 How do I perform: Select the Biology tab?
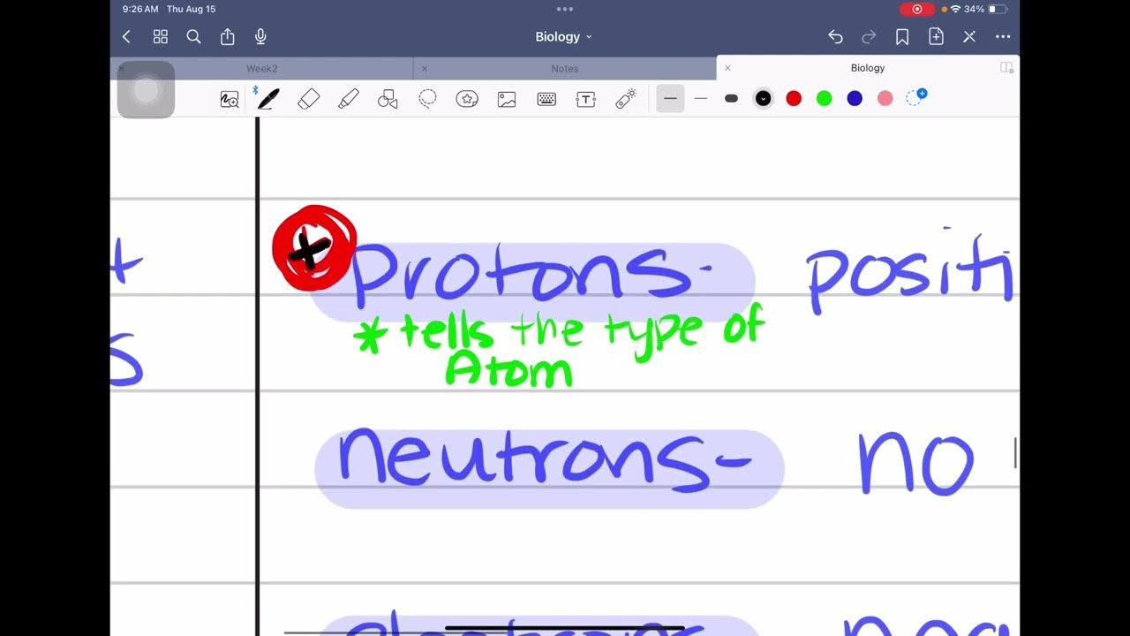(867, 68)
